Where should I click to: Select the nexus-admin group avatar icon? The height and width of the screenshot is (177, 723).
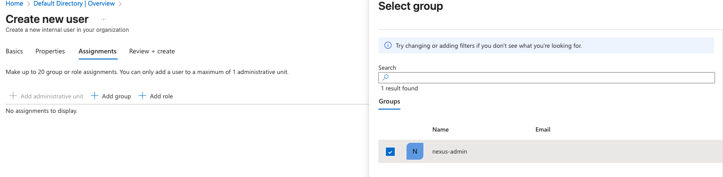click(414, 151)
